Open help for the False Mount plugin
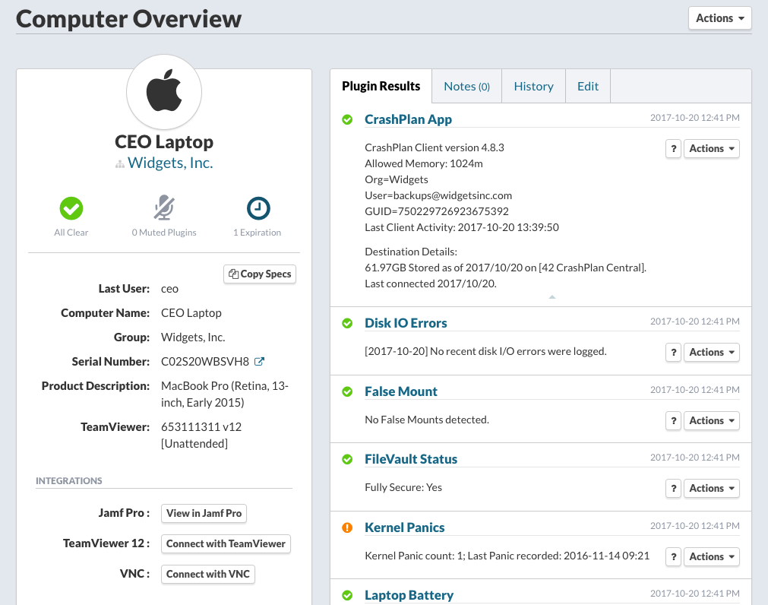The height and width of the screenshot is (605, 768). tap(674, 420)
